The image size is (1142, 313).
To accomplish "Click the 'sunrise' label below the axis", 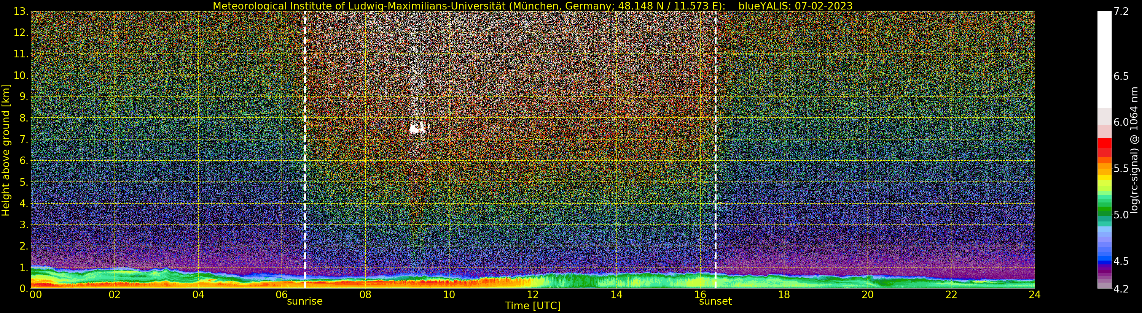I will coord(304,302).
